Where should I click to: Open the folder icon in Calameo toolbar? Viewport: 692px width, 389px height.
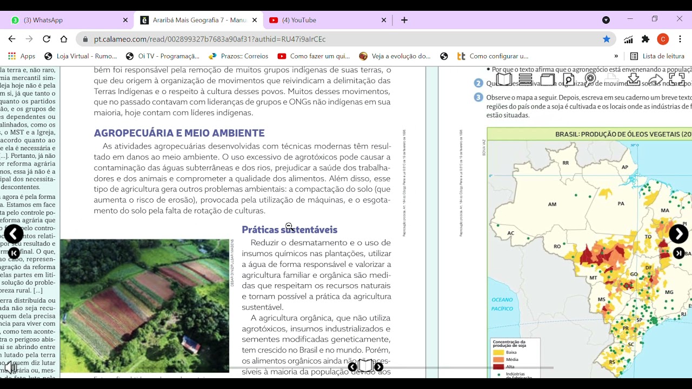click(x=548, y=79)
